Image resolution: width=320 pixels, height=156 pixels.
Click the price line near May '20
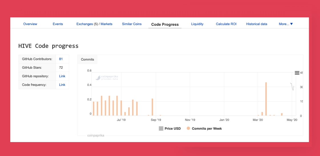coord(292,87)
